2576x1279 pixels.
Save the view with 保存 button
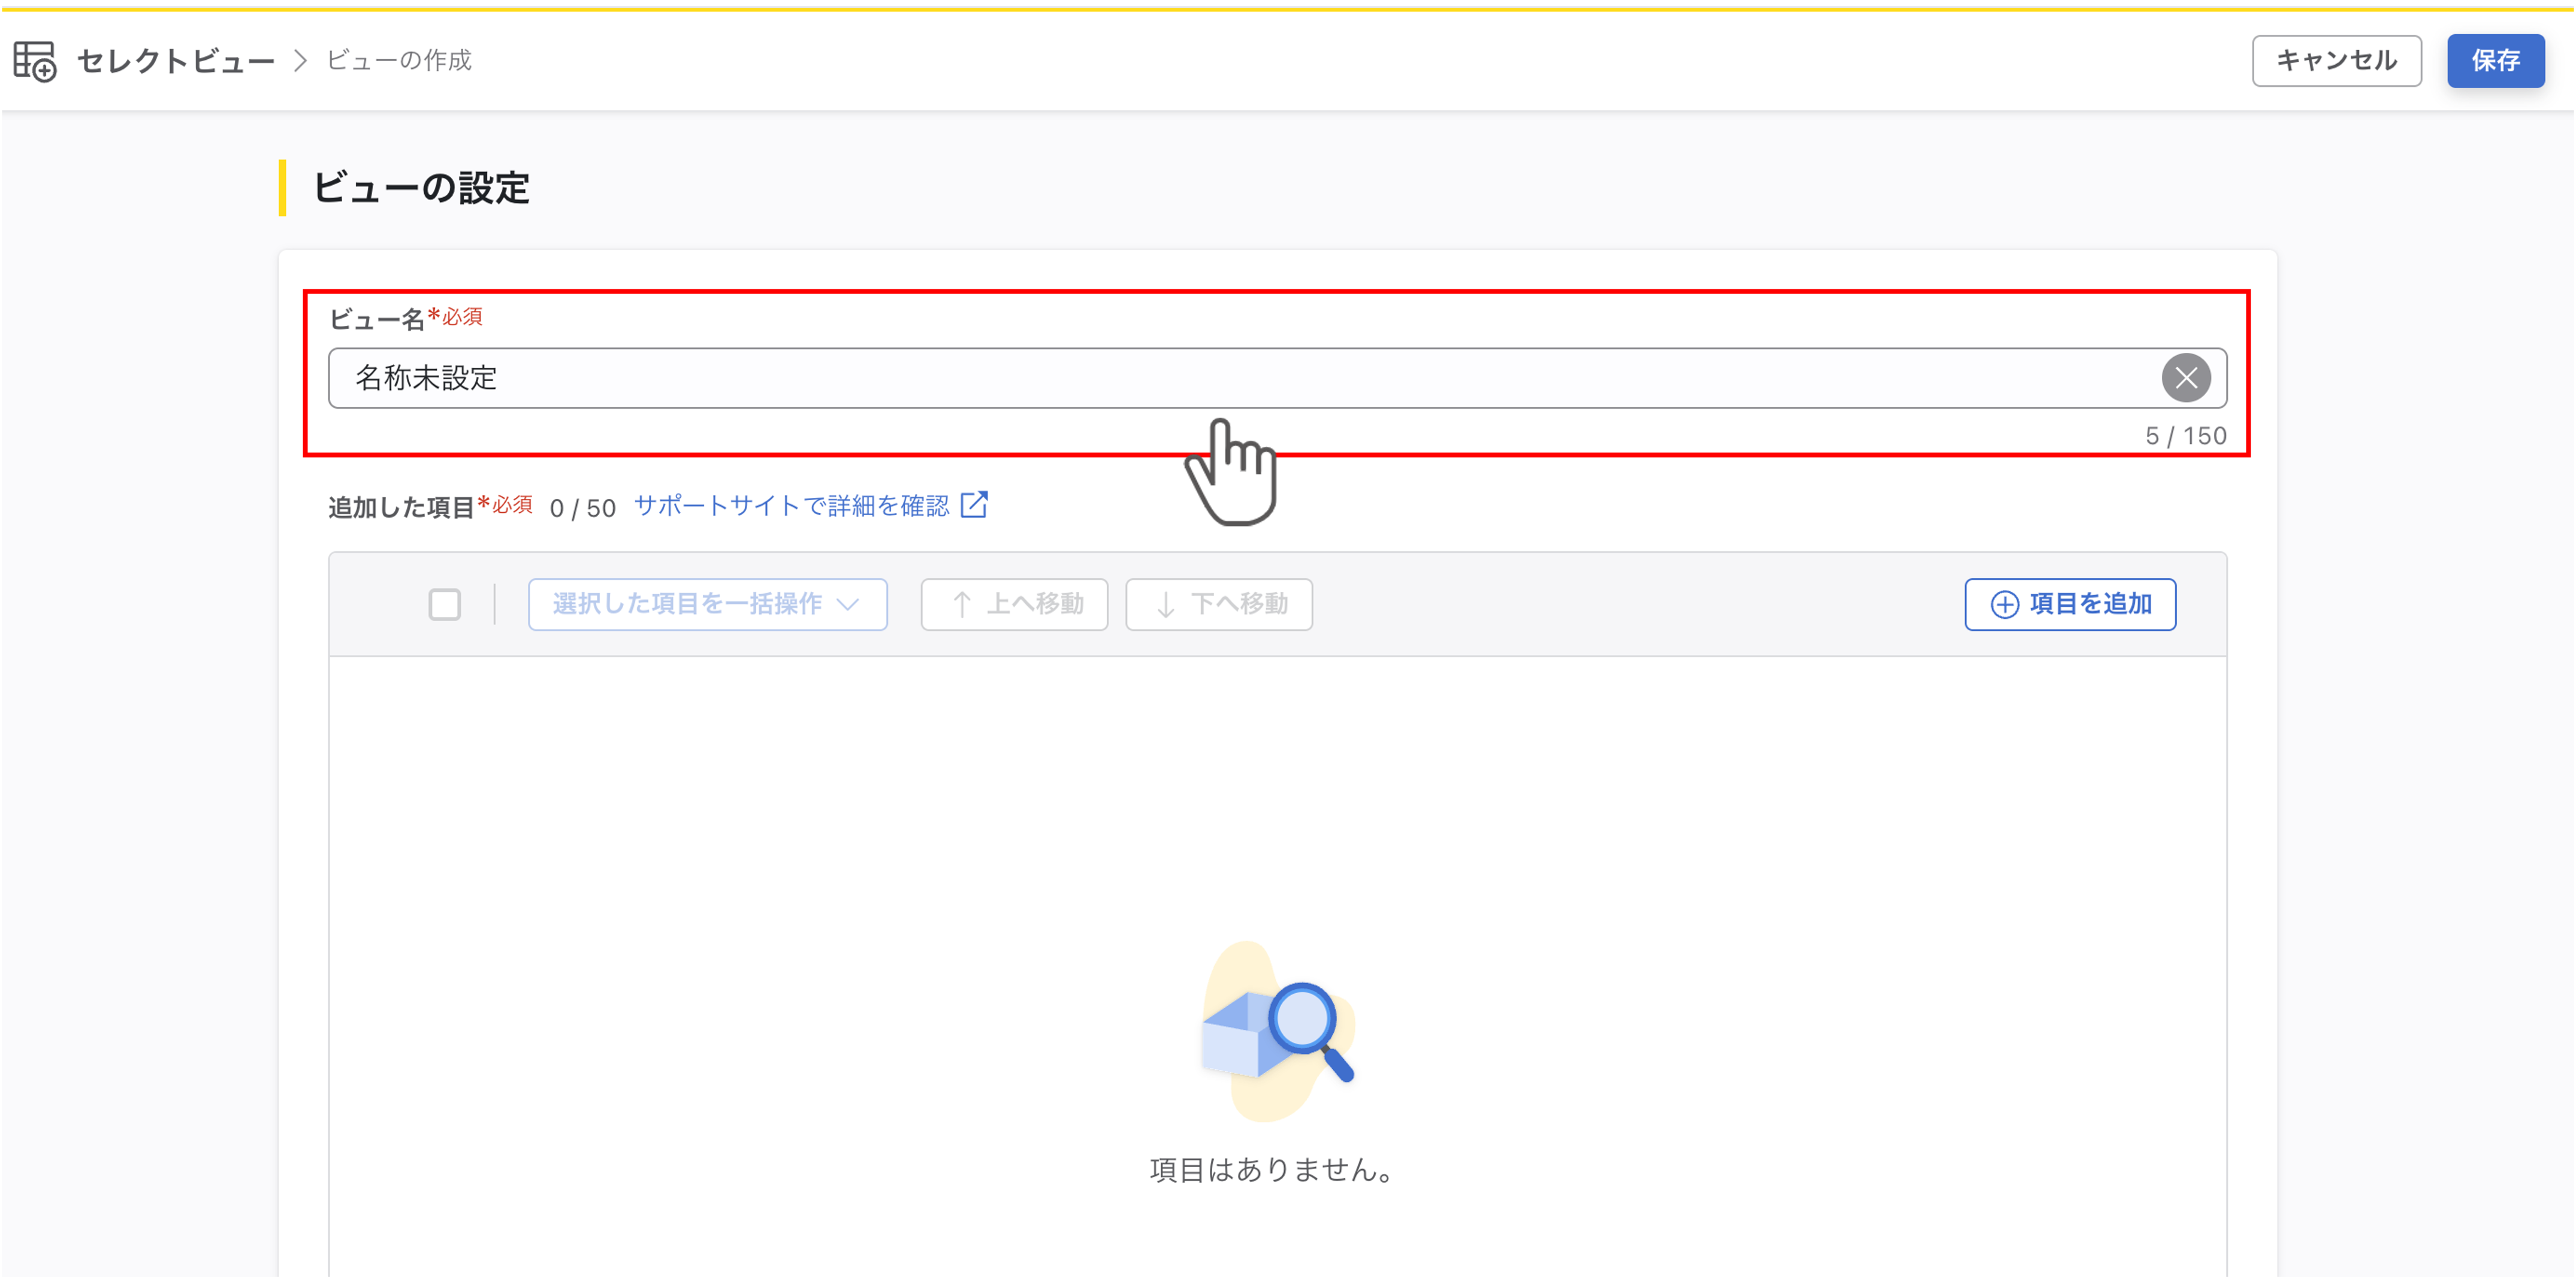coord(2495,61)
